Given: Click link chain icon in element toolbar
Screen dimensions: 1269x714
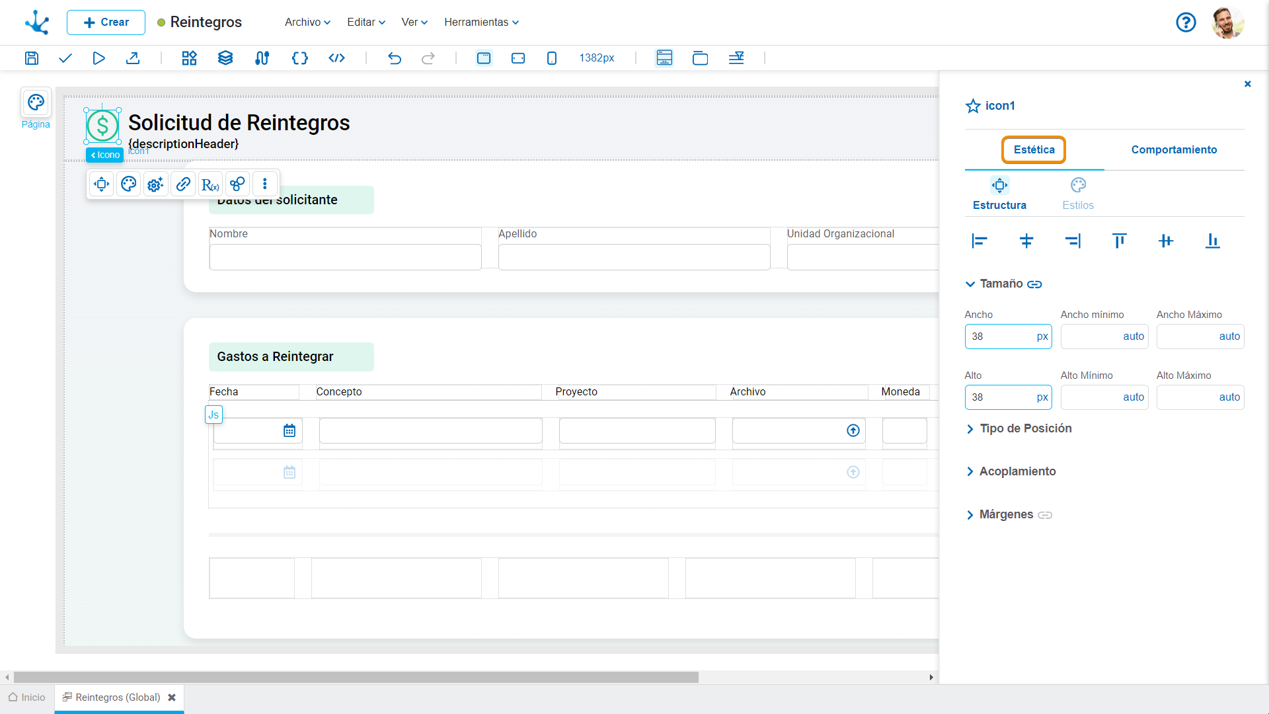Looking at the screenshot, I should [x=183, y=184].
